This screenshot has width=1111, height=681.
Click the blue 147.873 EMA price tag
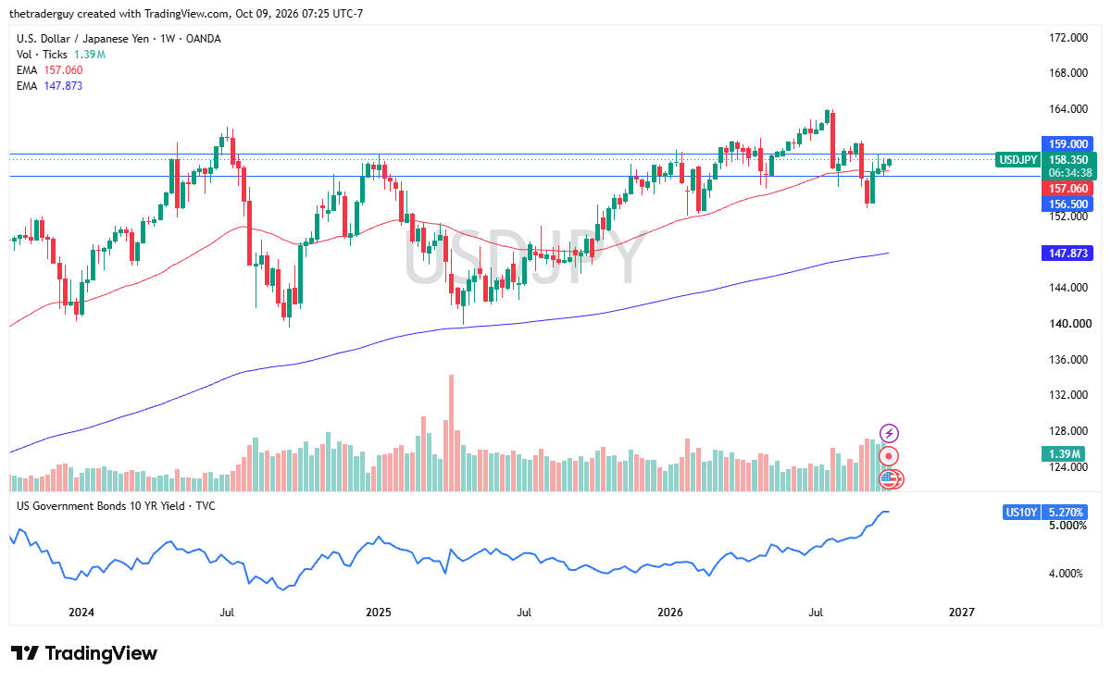[1067, 253]
